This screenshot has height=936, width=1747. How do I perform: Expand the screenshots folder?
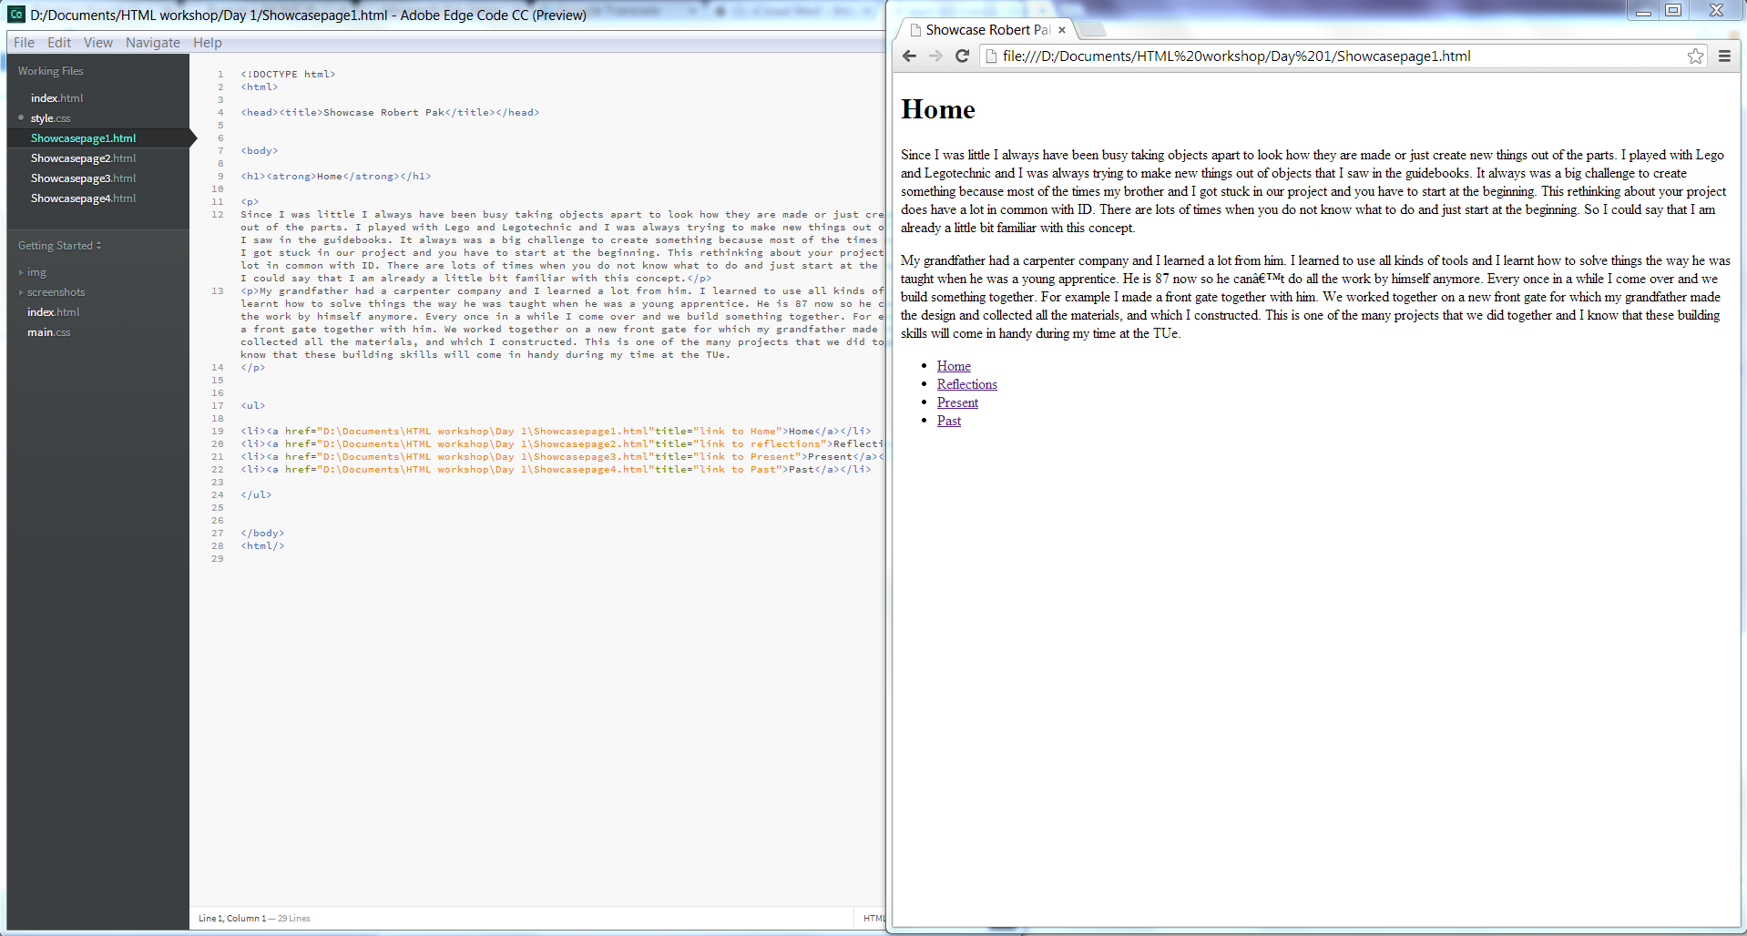tap(56, 292)
